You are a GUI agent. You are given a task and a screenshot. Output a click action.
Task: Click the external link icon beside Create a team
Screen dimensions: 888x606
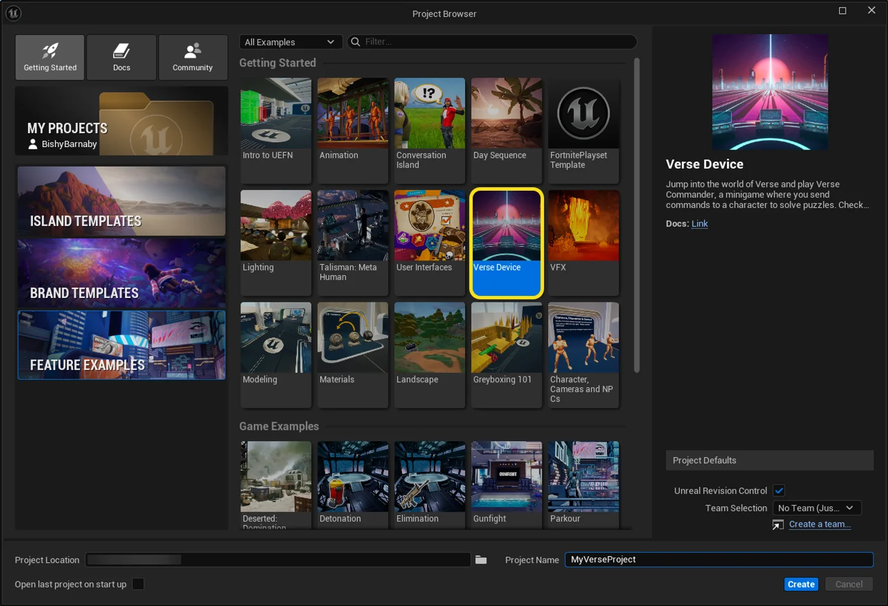pos(778,524)
